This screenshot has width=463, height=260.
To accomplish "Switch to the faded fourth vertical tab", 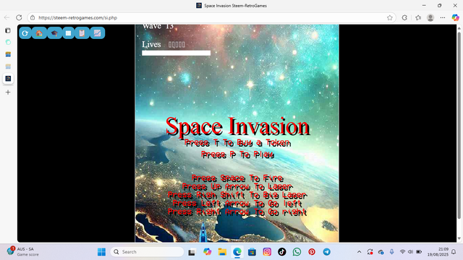I will pos(8,66).
